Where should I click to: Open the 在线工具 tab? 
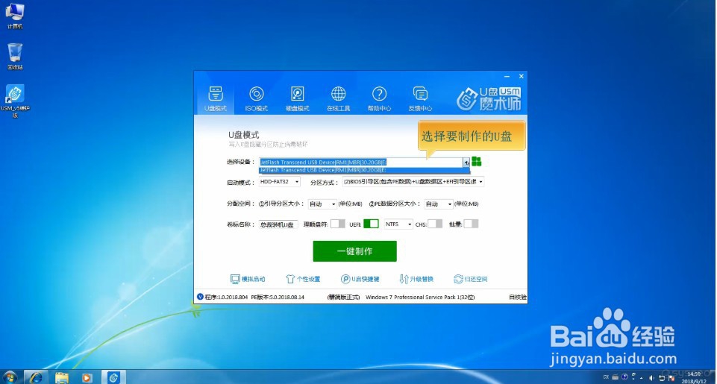(x=339, y=98)
